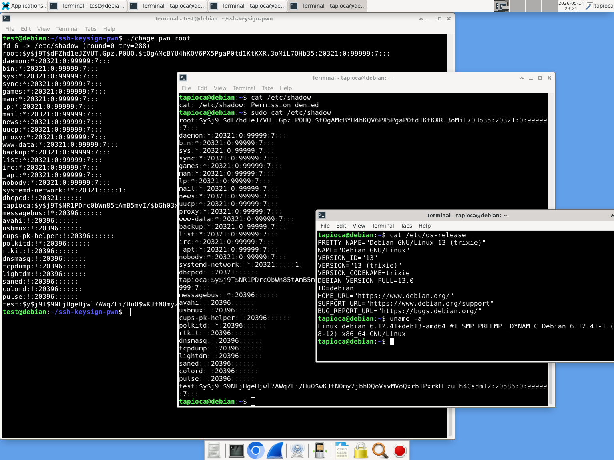Open Terminal menu in the os-release terminal

click(383, 226)
